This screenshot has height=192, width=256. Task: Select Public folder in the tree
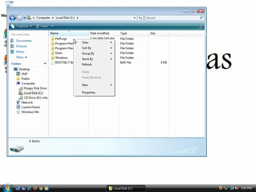[25, 79]
